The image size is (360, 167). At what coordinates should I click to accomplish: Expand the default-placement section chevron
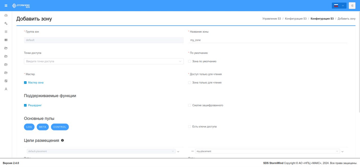point(178,152)
